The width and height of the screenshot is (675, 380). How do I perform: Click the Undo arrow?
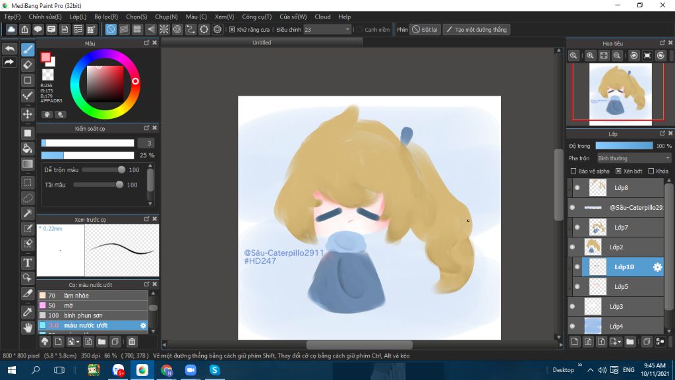[9, 48]
